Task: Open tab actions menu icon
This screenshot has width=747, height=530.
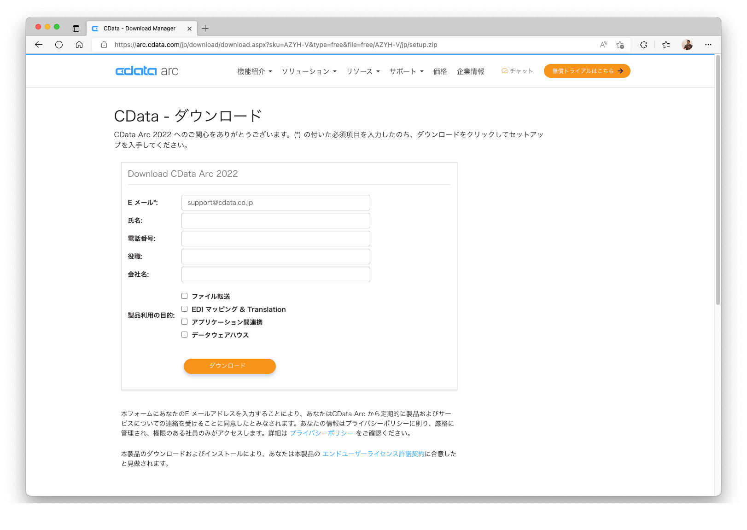Action: point(76,29)
